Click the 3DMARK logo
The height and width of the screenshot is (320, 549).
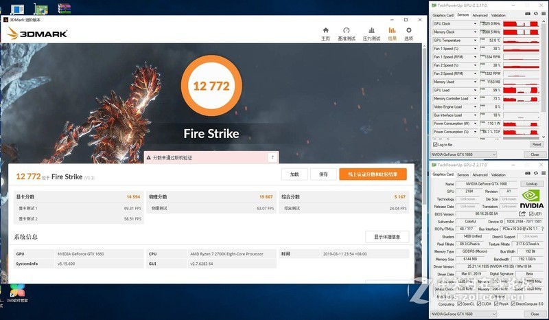[37, 34]
